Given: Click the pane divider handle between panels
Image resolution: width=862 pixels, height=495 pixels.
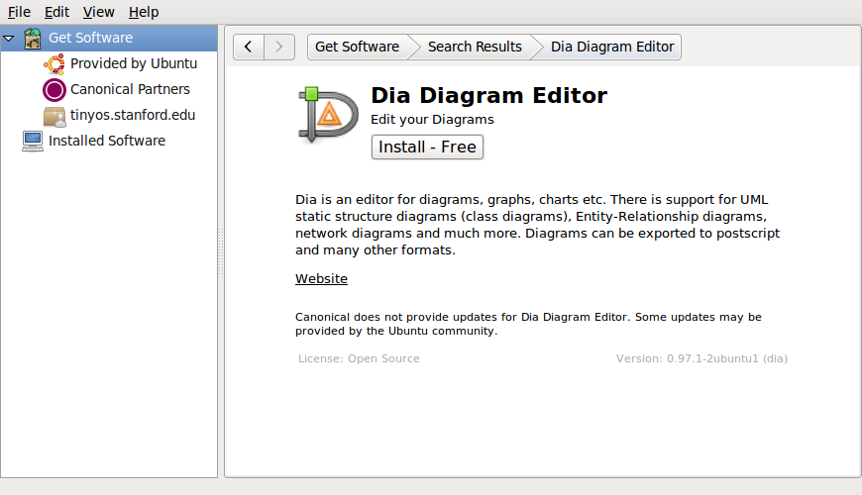Looking at the screenshot, I should tap(221, 251).
